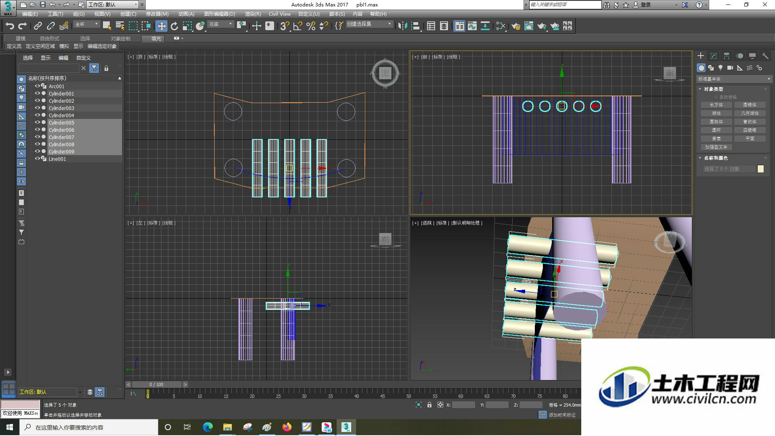Open bottom workspace selector dropdown arrow
Screen dimensions: 775x436
[80, 392]
